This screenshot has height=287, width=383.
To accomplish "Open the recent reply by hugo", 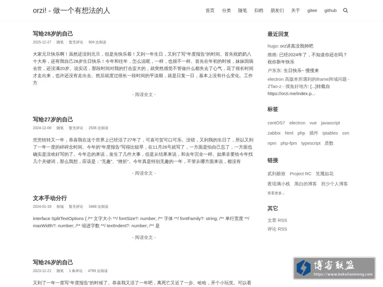I will [x=290, y=46].
